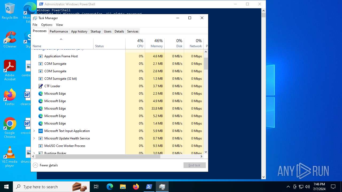Launch Firefox from the taskbar

[x=136, y=187]
